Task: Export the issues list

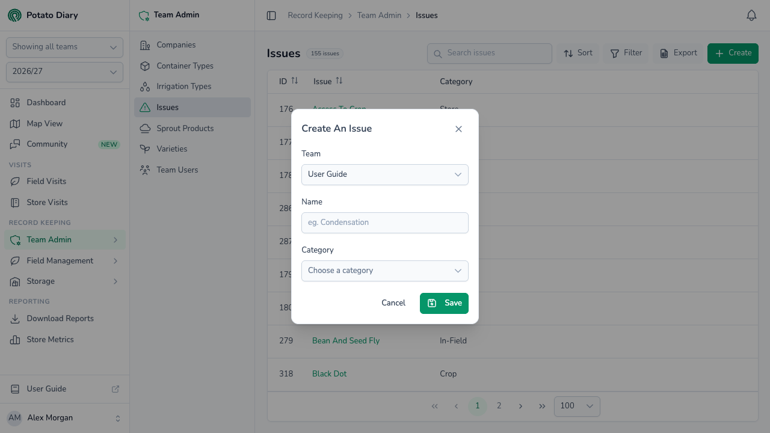Action: coord(679,53)
